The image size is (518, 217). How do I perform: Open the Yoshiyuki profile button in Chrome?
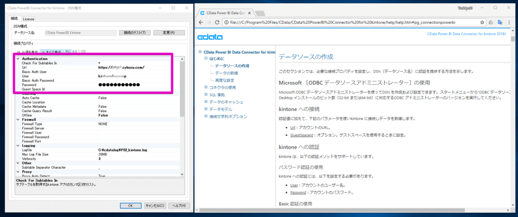coord(466,7)
